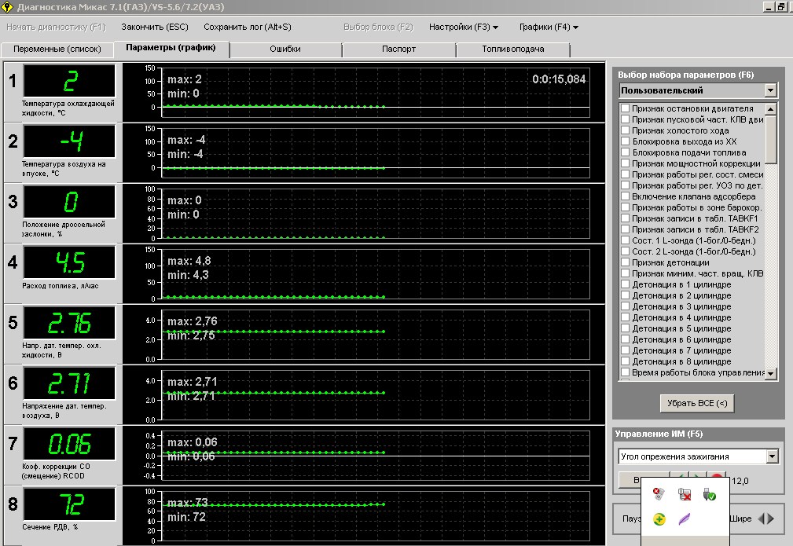
Task: Check 'Детонация в 8 цилиндре' checkbox
Action: [x=625, y=361]
